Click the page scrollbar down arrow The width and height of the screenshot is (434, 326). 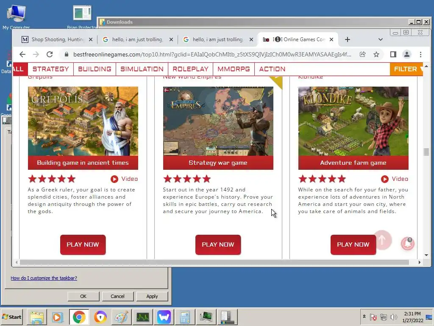(426, 255)
